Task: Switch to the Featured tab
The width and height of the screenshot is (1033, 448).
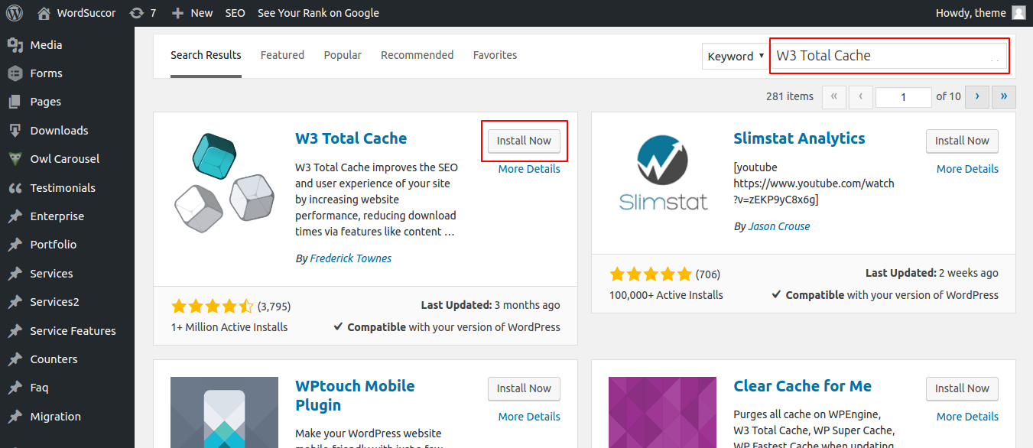Action: [282, 55]
